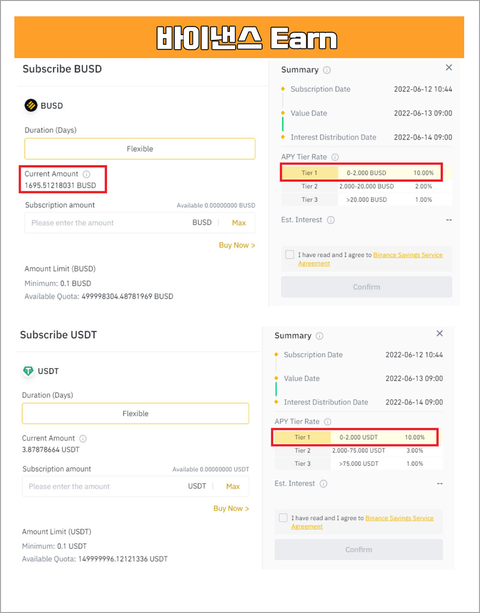Close the BUSD Summary panel with X
The width and height of the screenshot is (480, 613).
tap(449, 68)
